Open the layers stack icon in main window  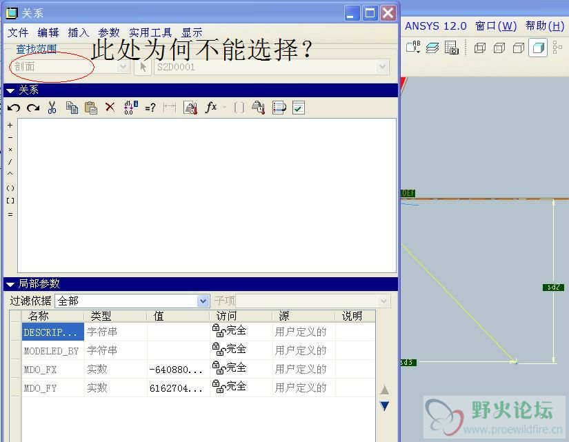coord(432,48)
